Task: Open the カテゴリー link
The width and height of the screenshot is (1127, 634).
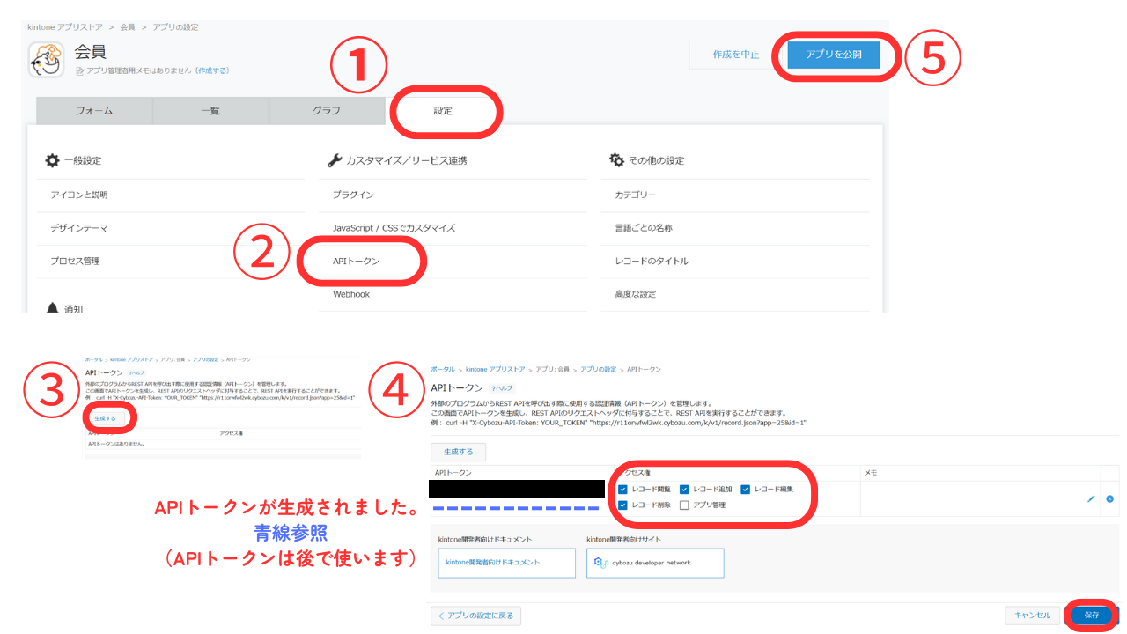Action: point(635,195)
